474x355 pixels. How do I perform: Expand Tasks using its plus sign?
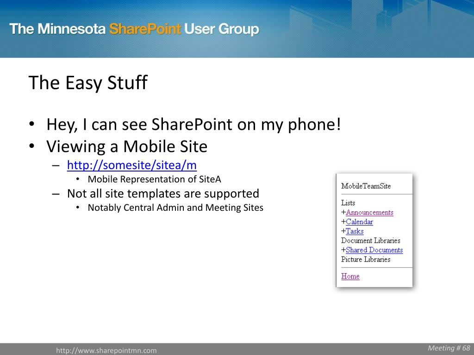(x=343, y=231)
